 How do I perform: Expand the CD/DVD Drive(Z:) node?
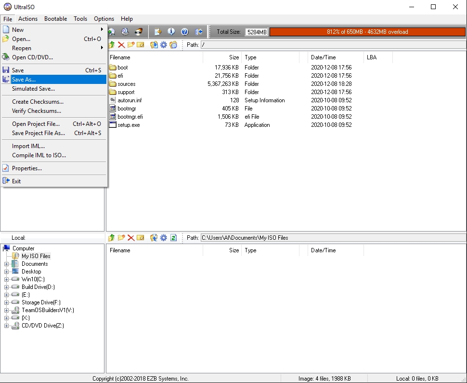point(6,326)
